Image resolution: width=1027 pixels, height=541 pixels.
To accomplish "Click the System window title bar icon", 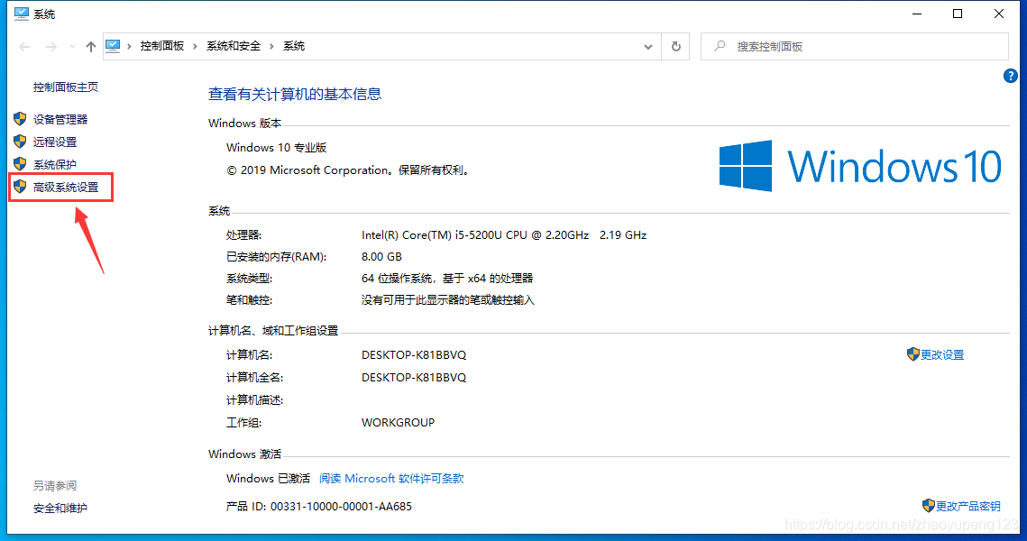I will coord(22,14).
